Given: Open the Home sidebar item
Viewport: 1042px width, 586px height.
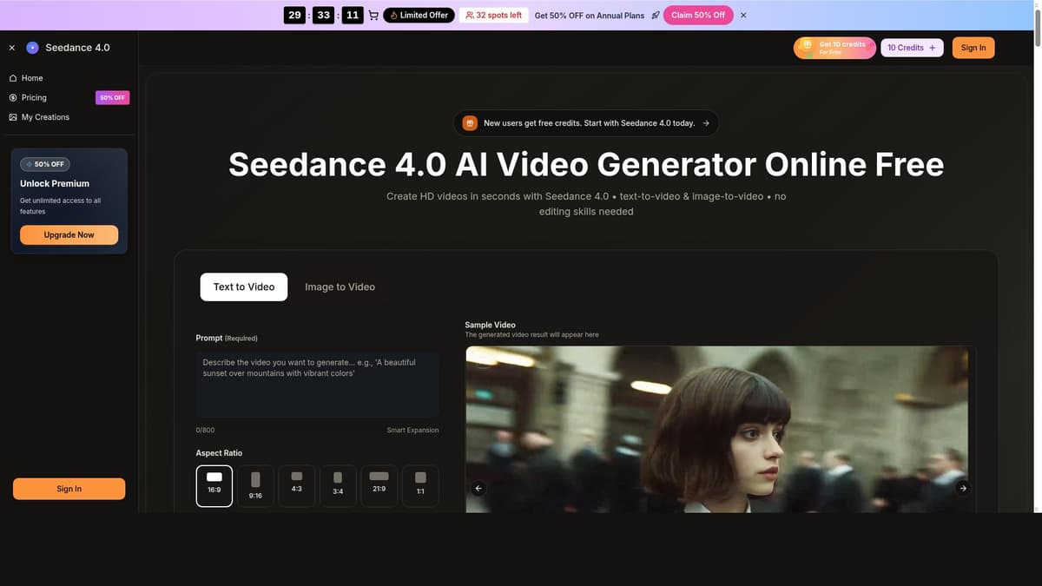Looking at the screenshot, I should 32,77.
